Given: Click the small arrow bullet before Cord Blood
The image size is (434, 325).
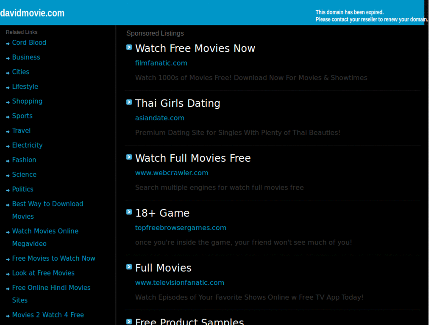Looking at the screenshot, I should click(x=8, y=44).
